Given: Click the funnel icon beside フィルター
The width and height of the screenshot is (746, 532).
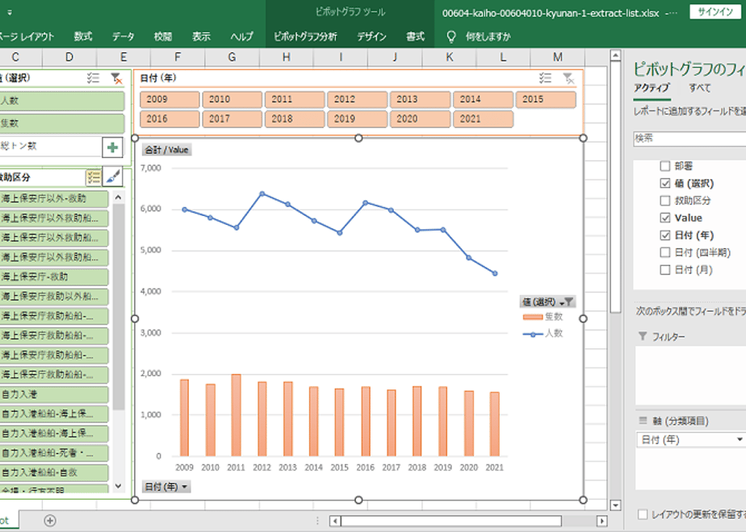Looking at the screenshot, I should click(643, 336).
